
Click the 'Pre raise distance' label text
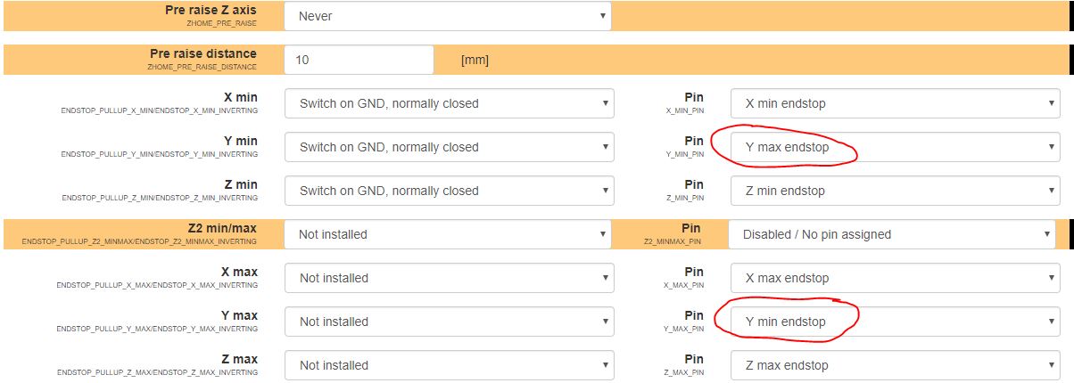203,54
